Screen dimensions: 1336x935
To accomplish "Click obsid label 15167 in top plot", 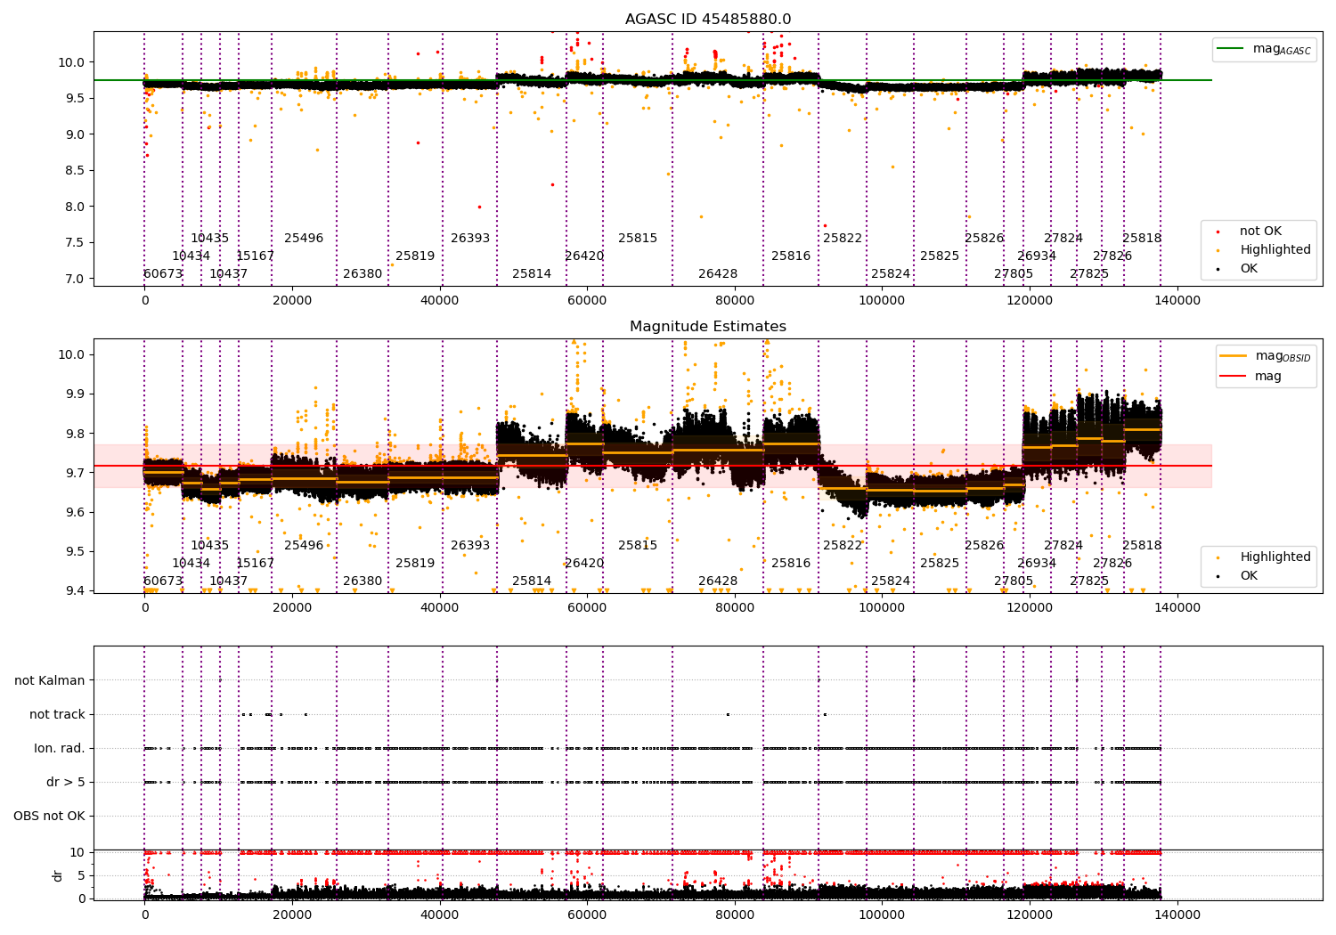I will coord(256,256).
